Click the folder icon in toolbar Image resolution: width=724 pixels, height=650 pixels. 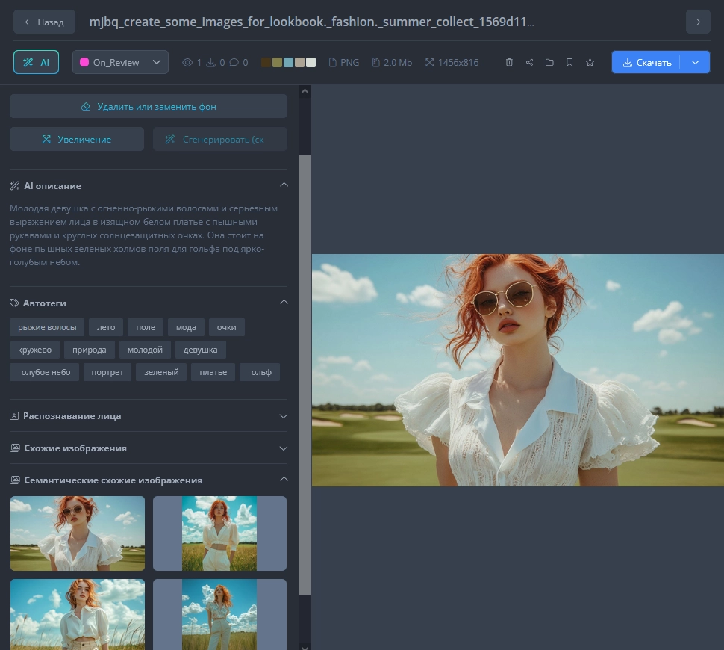coord(549,63)
